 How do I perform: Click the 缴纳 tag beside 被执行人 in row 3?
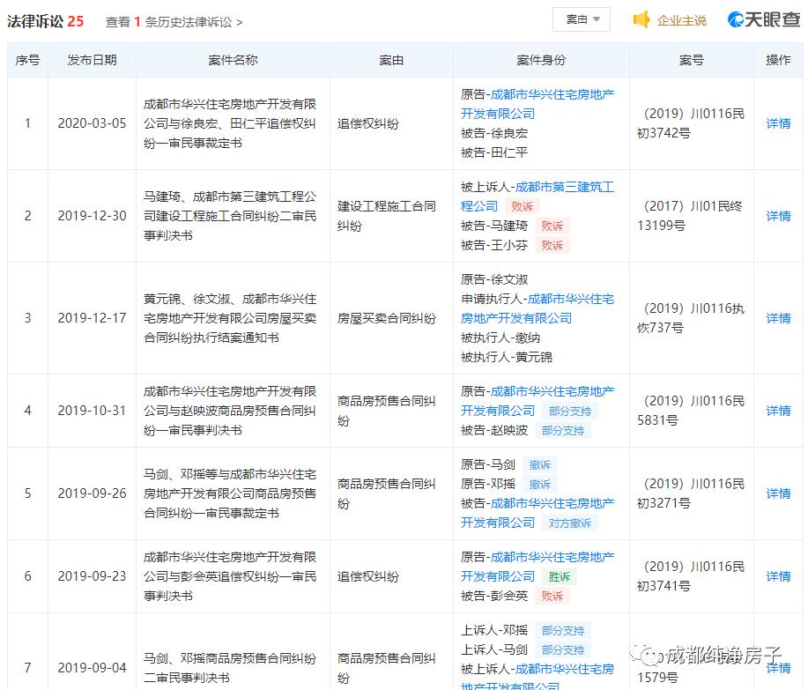(x=530, y=338)
